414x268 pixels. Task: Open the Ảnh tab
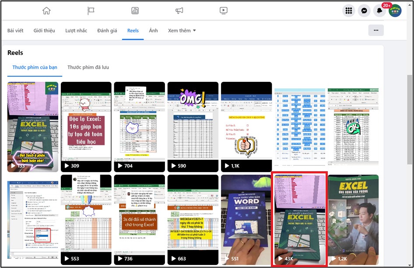(153, 31)
